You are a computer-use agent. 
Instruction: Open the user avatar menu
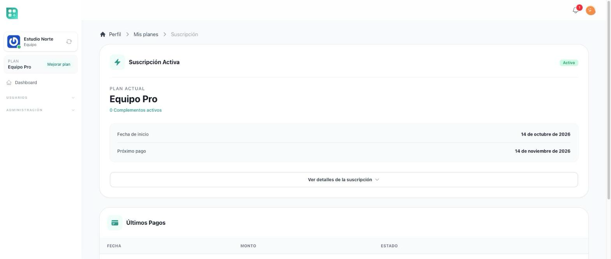click(590, 10)
